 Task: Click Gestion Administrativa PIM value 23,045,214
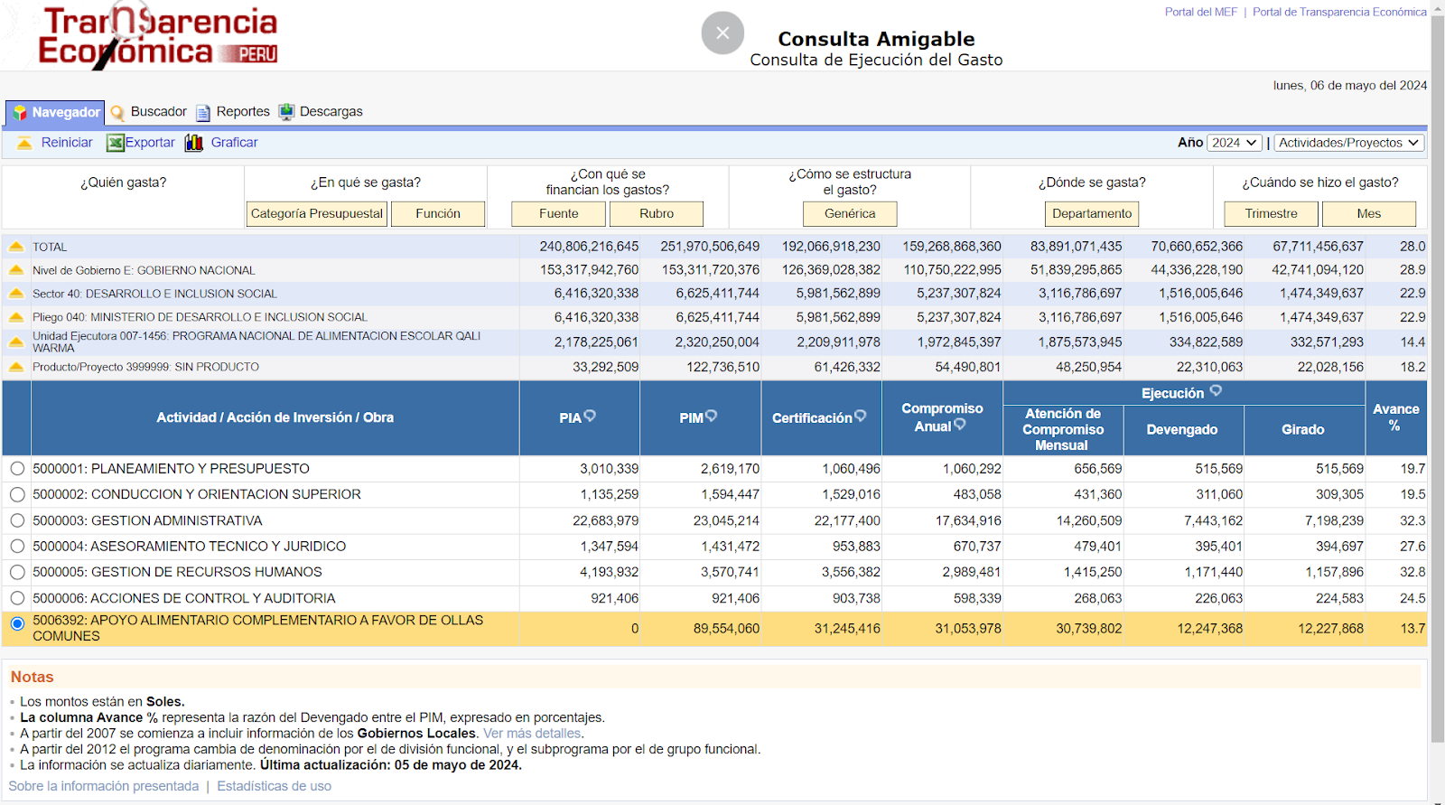(726, 521)
